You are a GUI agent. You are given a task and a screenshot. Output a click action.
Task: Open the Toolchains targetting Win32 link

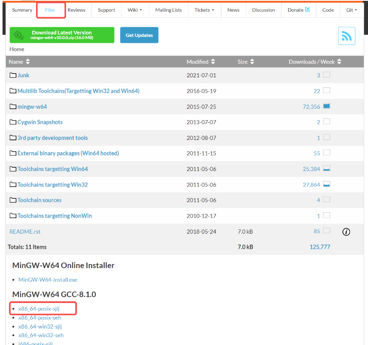pos(53,185)
